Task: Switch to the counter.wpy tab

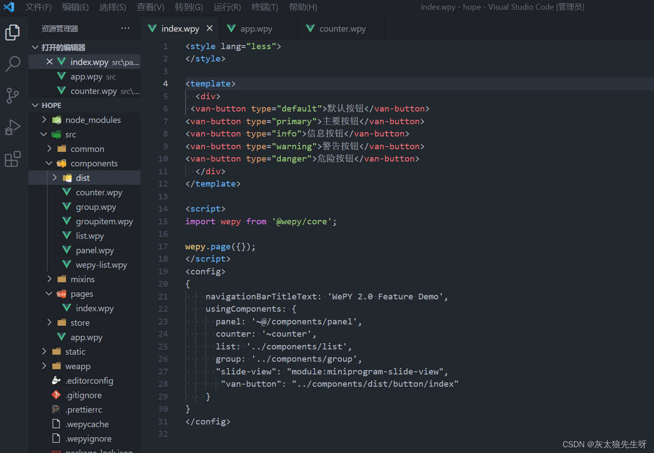Action: (342, 29)
